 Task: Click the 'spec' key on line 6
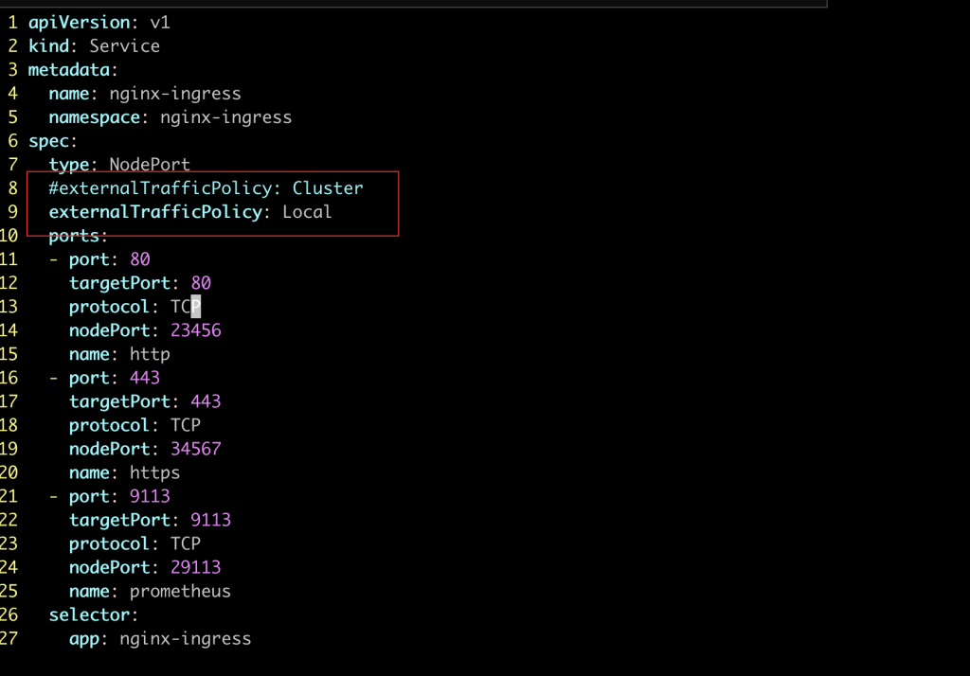(x=49, y=142)
